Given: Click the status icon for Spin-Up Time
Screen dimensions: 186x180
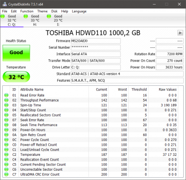Looking at the screenshot, I should 7,105.
